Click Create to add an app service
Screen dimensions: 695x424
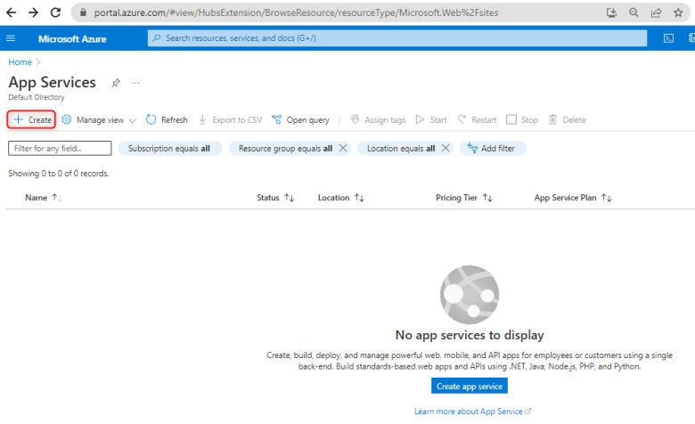coord(31,119)
